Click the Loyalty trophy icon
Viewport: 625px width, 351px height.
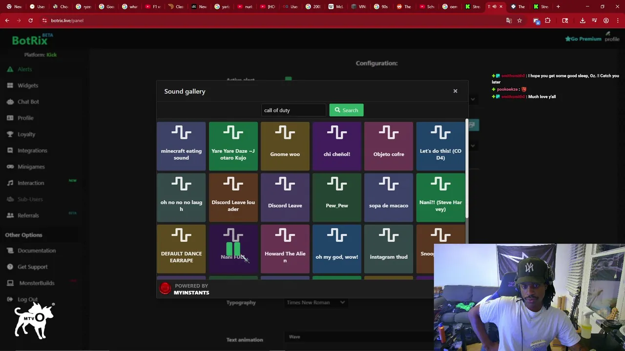coord(10,134)
